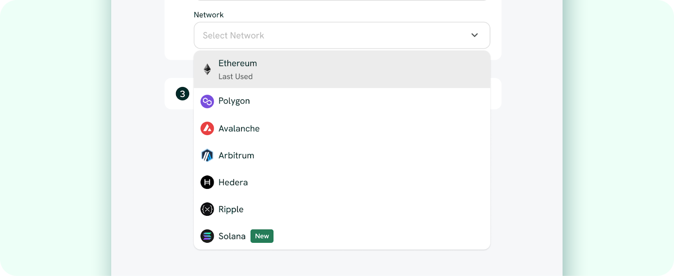This screenshot has height=276, width=674.
Task: Click the step 3 number badge
Action: click(182, 94)
